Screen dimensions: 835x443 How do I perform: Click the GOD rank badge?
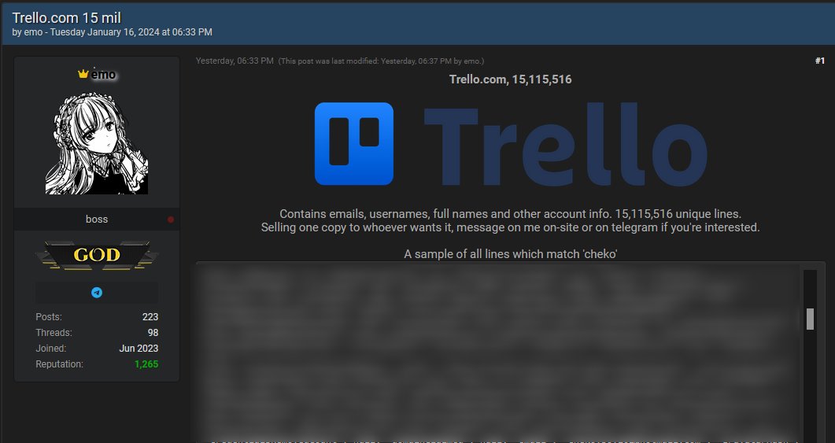click(x=97, y=255)
